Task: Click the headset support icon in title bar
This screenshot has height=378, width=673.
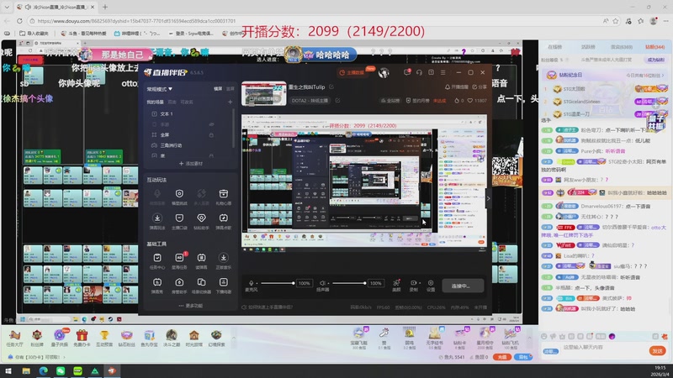Action: coord(419,72)
